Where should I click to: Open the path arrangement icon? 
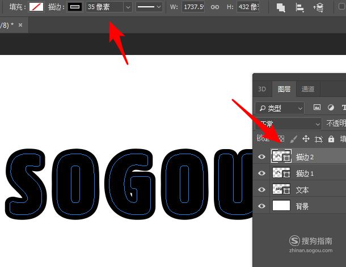(x=318, y=7)
